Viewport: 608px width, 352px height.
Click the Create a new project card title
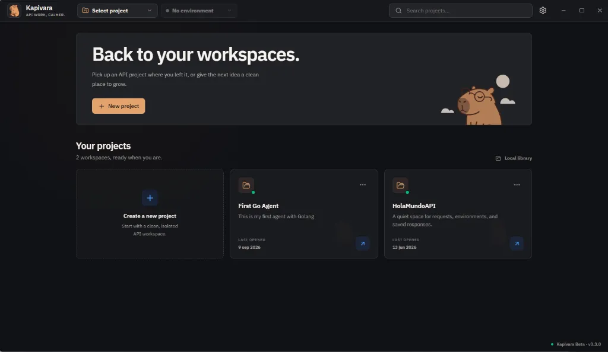(x=150, y=216)
